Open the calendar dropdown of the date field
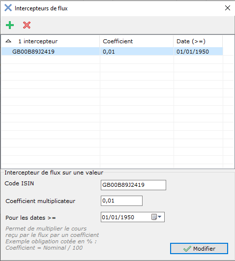This screenshot has width=235, height=261. pos(156,217)
